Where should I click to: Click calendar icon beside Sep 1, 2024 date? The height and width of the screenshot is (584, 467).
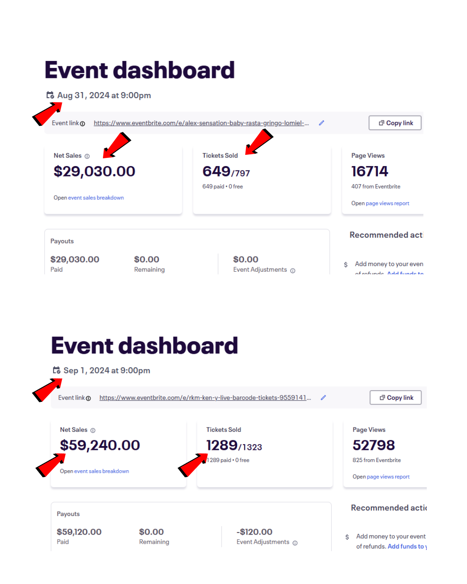[x=56, y=370]
